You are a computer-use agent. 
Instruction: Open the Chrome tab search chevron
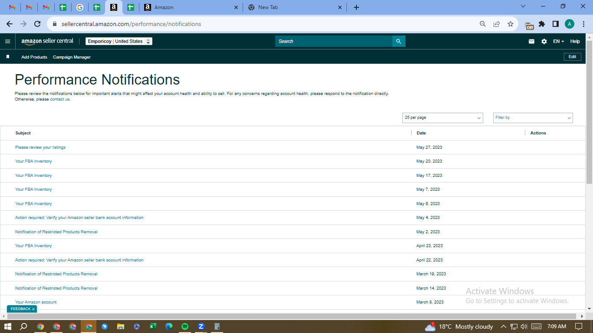523,7
